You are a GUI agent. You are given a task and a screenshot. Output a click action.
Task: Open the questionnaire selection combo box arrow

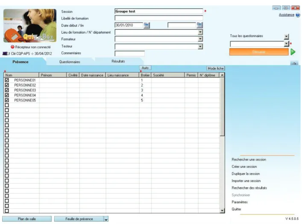coord(286,44)
